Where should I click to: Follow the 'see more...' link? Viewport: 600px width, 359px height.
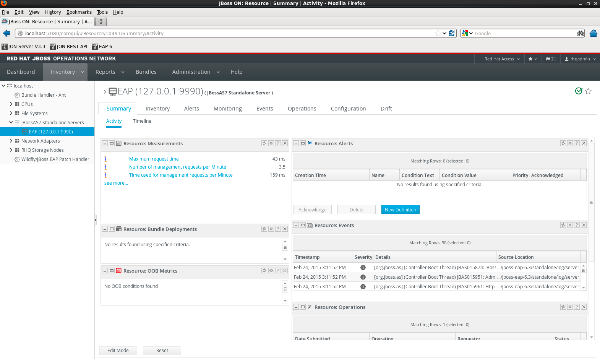(116, 183)
